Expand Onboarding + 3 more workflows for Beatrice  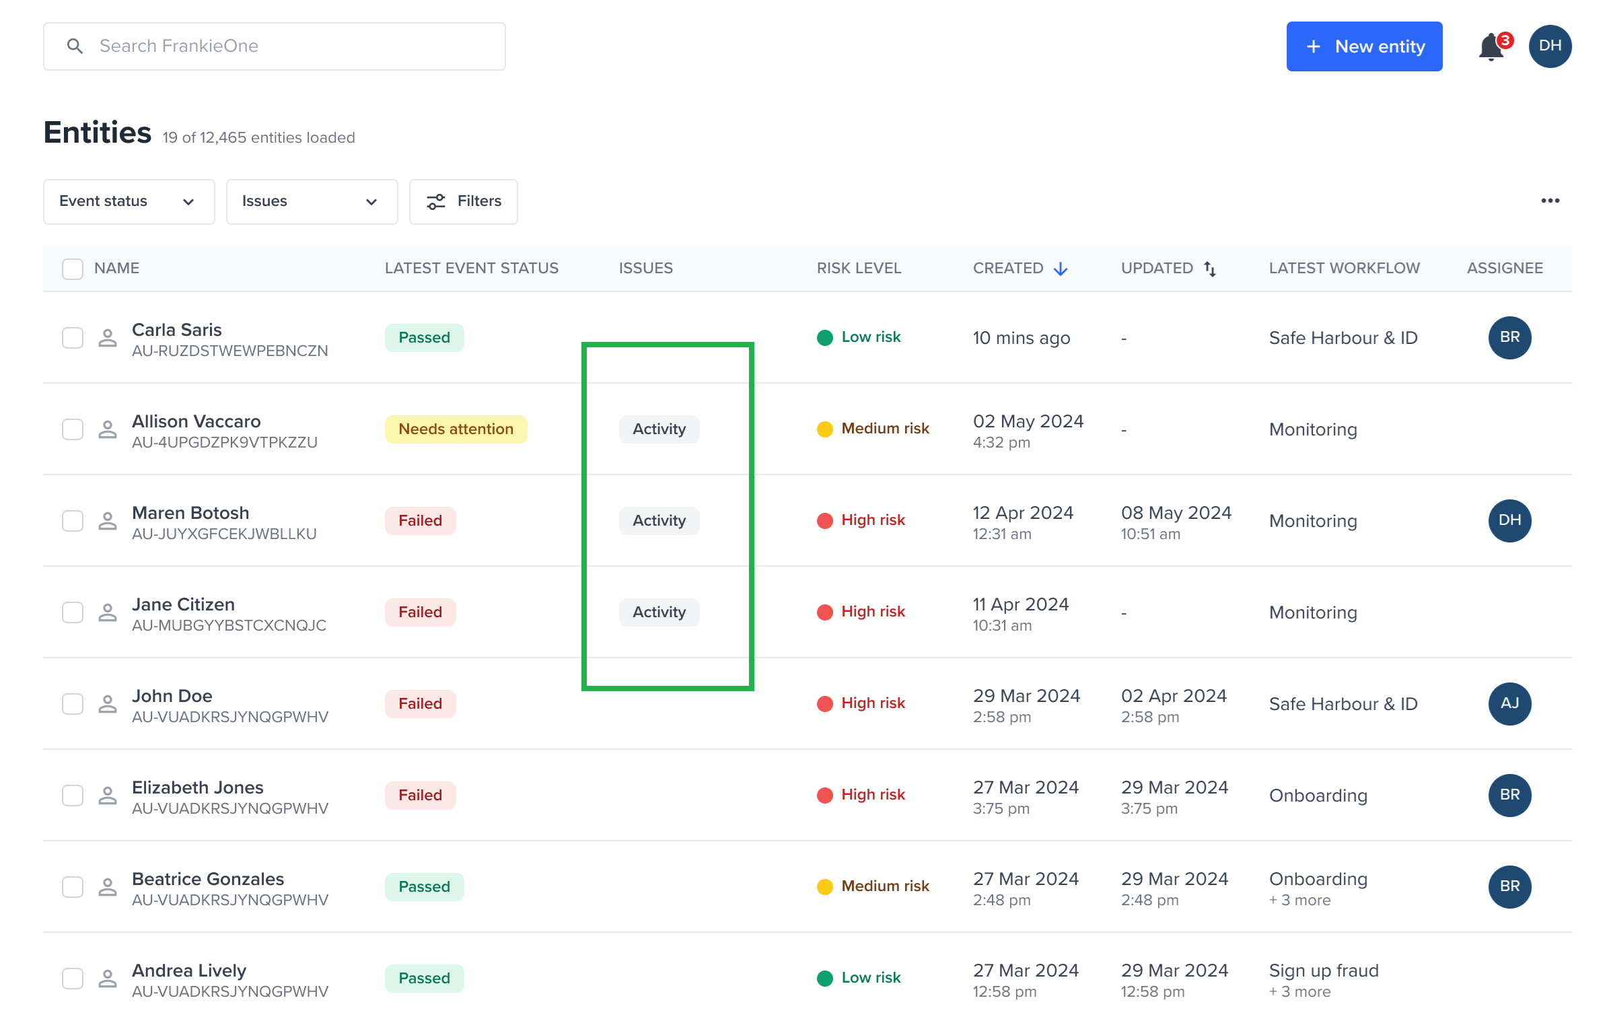[x=1299, y=900]
